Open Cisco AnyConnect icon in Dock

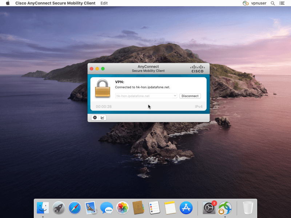tap(225, 208)
